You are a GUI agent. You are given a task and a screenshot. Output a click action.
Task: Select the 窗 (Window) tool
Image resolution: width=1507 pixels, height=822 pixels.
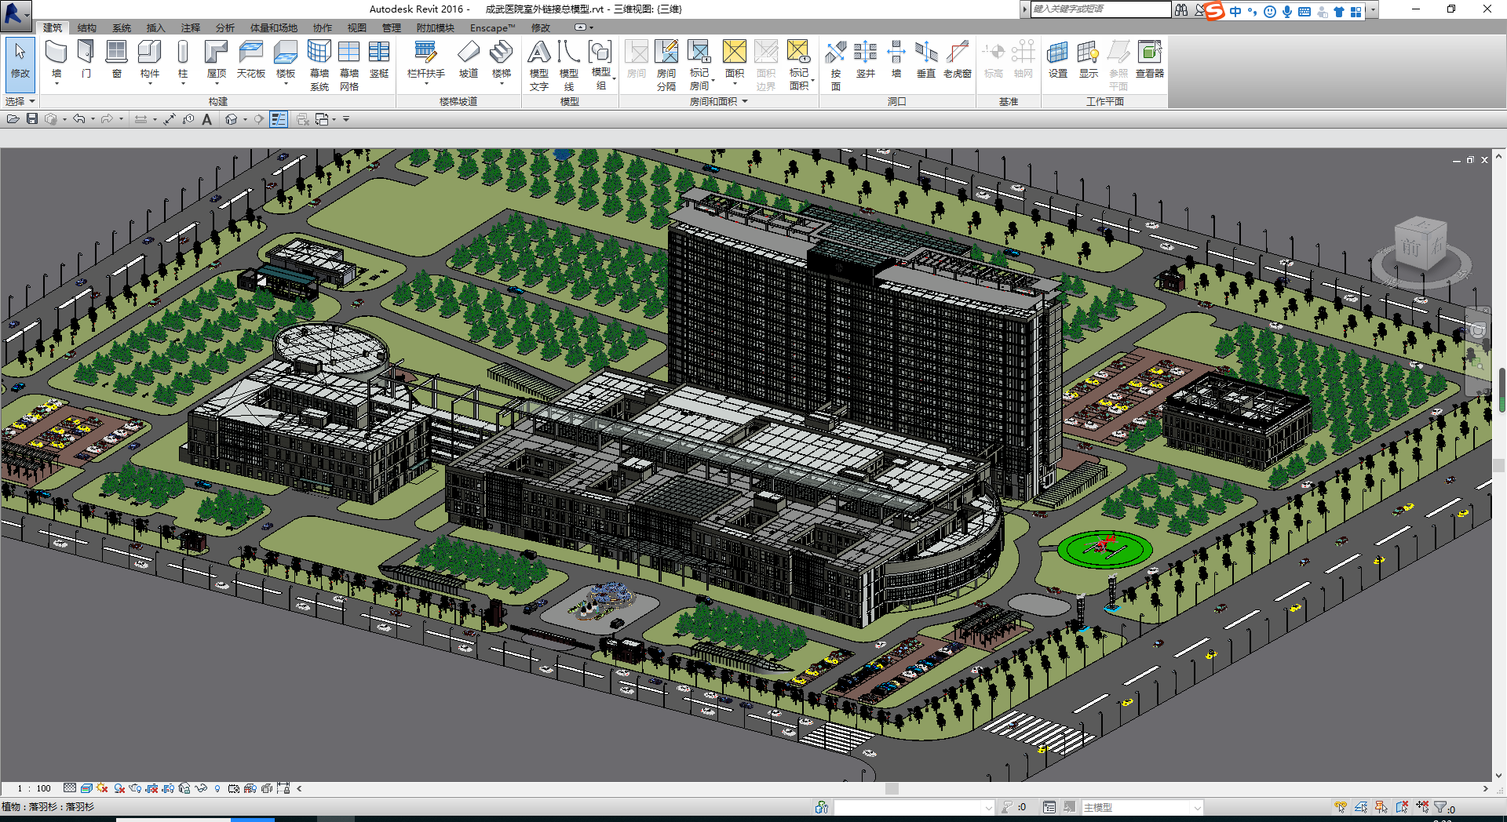point(116,60)
